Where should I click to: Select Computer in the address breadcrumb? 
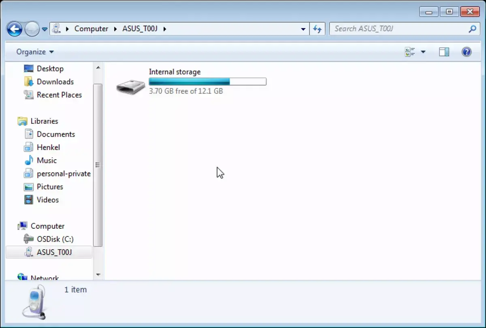coord(92,29)
